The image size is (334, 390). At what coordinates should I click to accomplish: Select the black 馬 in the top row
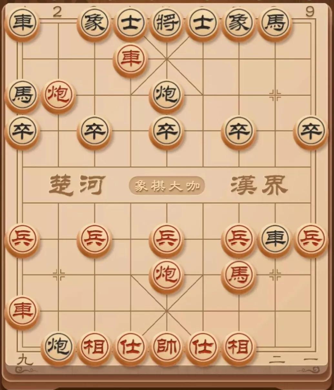click(x=275, y=24)
